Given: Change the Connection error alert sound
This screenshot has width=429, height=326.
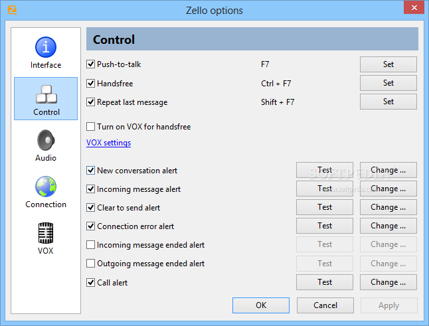Looking at the screenshot, I should click(388, 226).
